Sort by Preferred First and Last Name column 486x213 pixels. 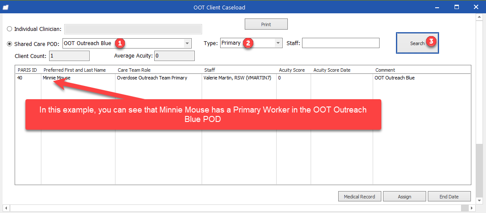tap(75, 70)
